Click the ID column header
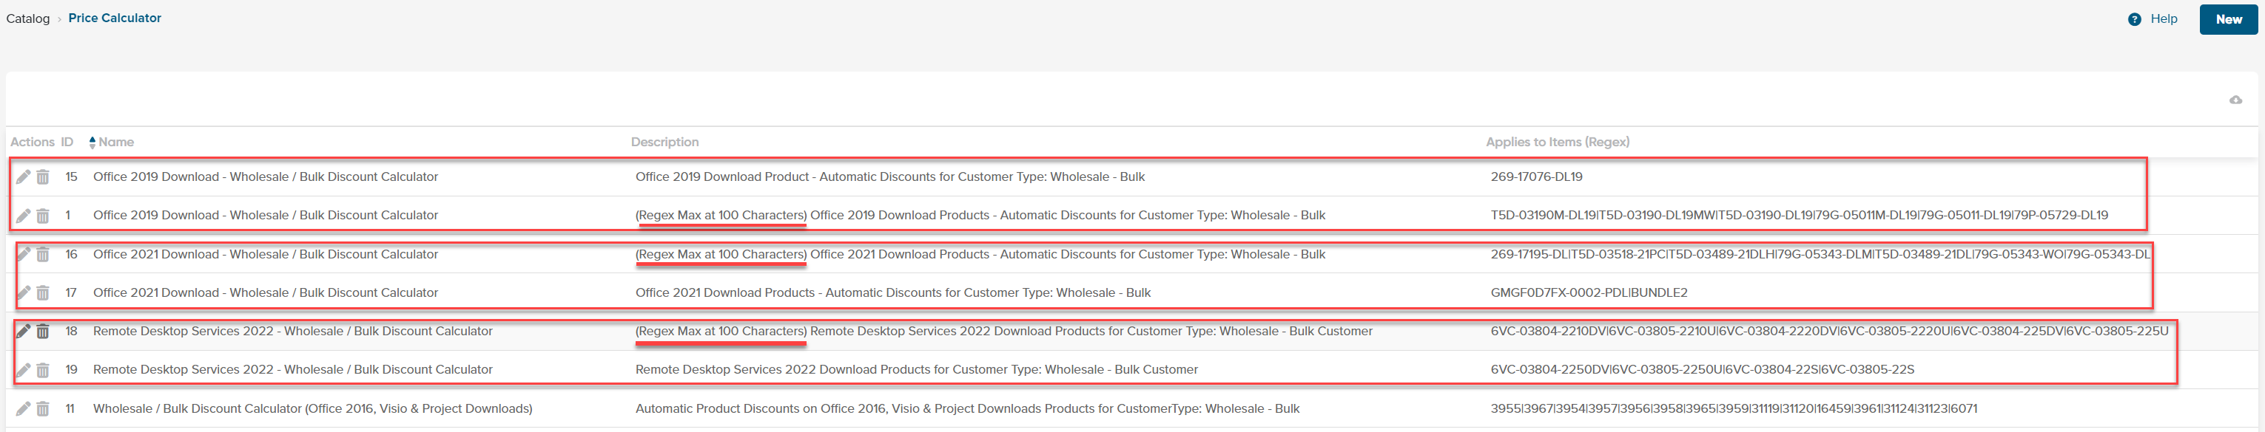 click(67, 143)
